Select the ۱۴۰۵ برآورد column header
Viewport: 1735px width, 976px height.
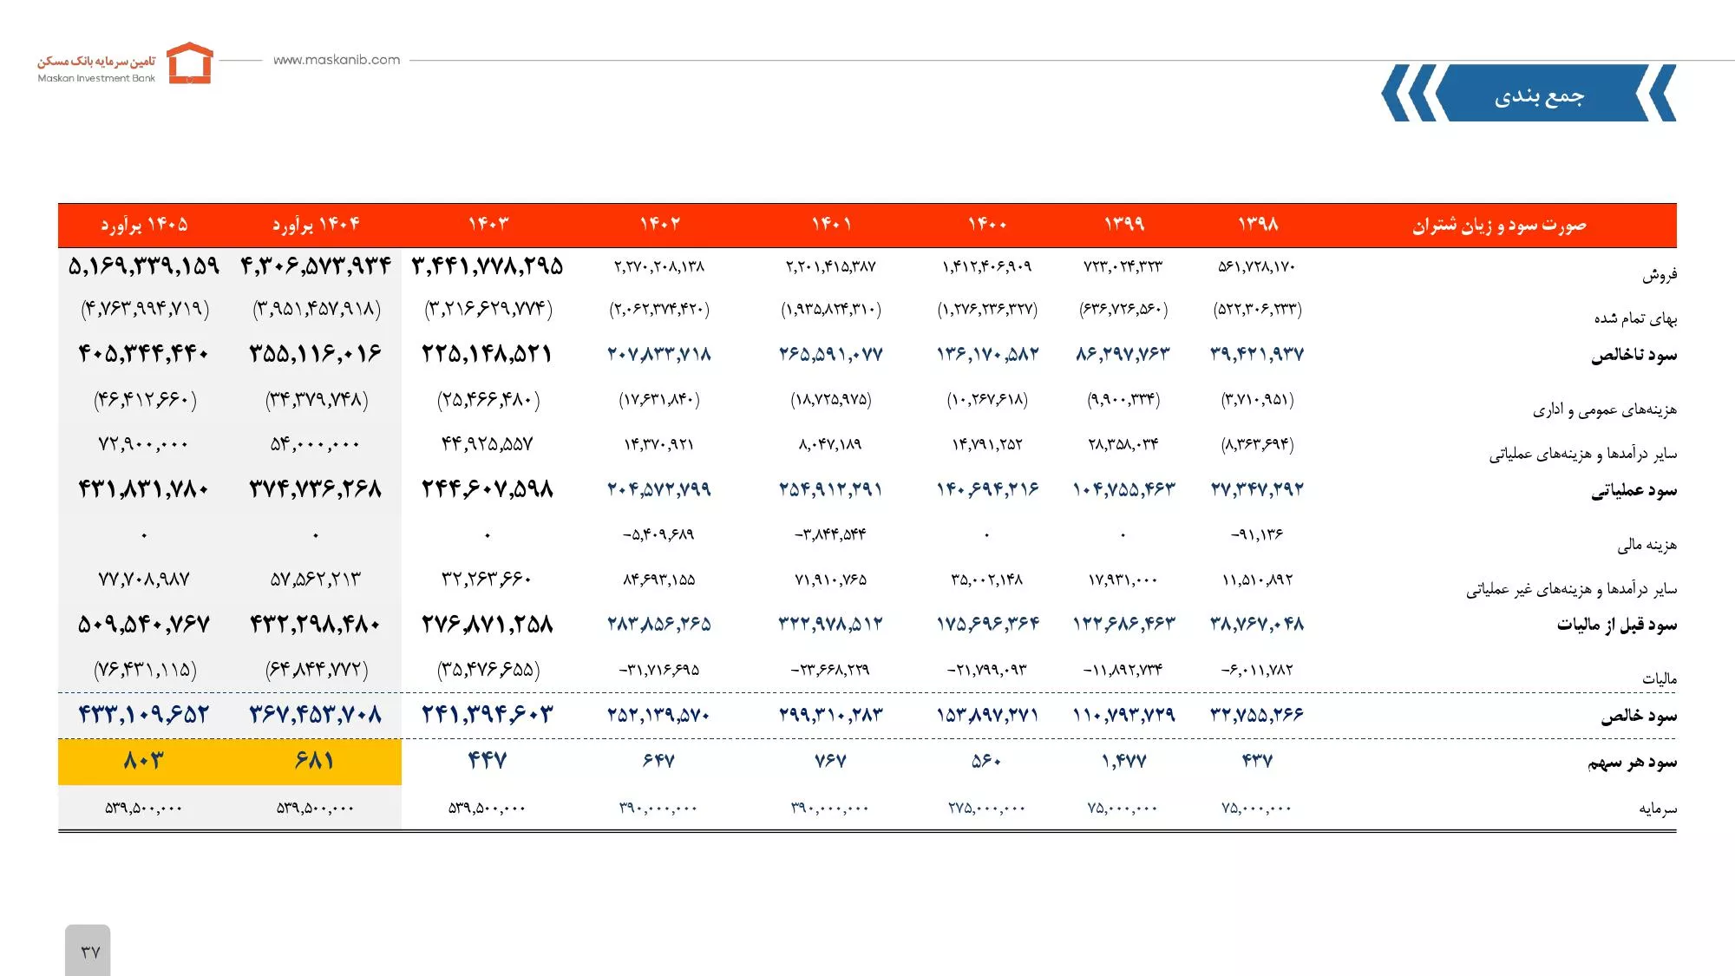[x=144, y=225]
